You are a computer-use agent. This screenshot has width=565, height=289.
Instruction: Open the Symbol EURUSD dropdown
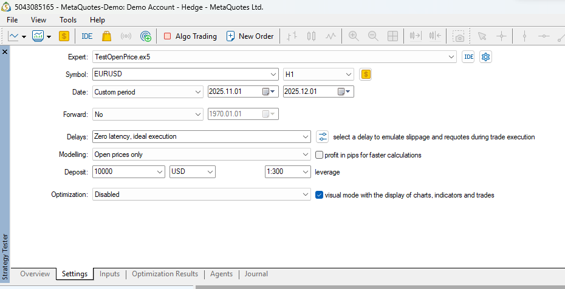coord(185,75)
